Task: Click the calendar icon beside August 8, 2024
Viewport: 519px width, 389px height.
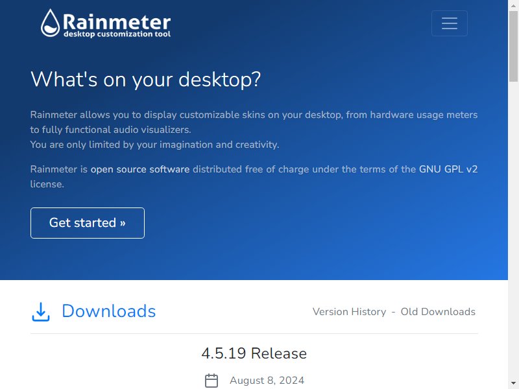Action: coord(211,381)
